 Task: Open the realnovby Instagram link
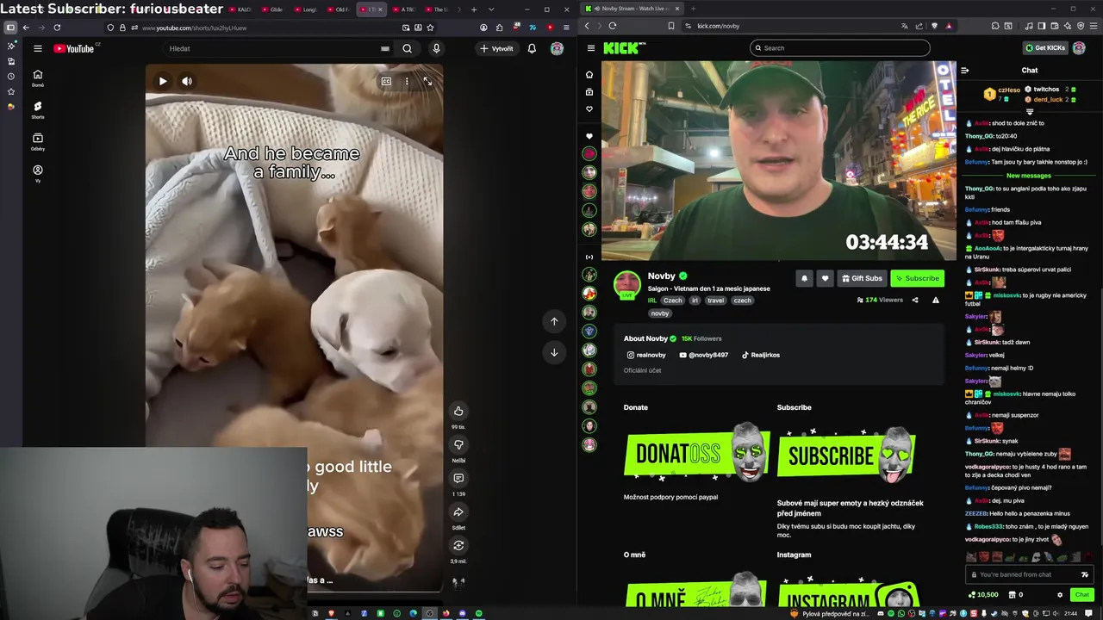pos(646,355)
